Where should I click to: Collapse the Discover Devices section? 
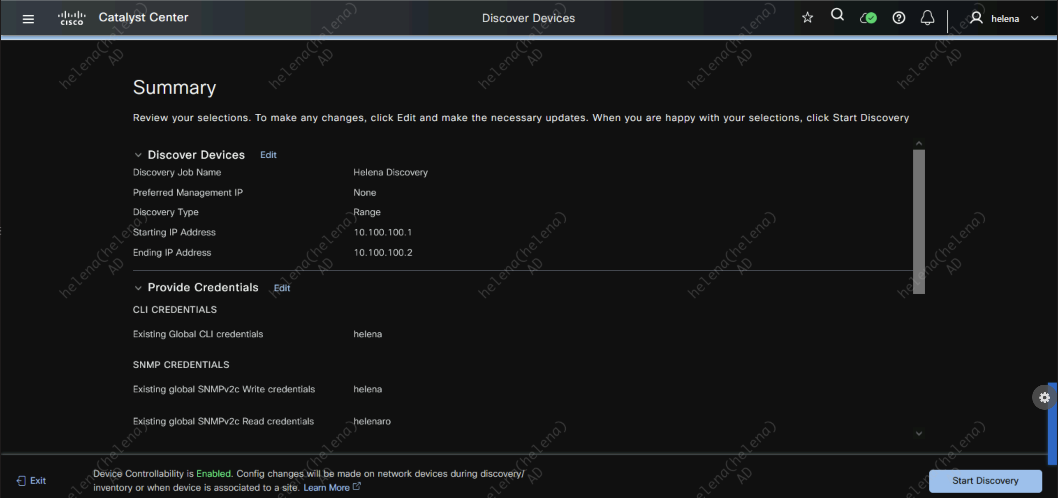(138, 154)
